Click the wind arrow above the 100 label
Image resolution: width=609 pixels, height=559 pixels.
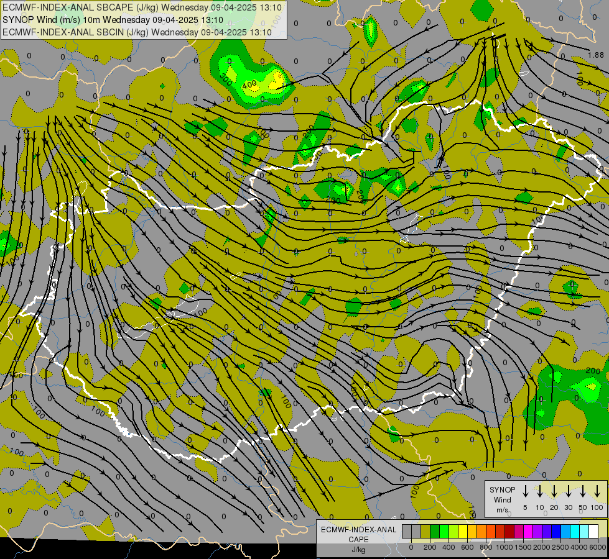tap(597, 491)
